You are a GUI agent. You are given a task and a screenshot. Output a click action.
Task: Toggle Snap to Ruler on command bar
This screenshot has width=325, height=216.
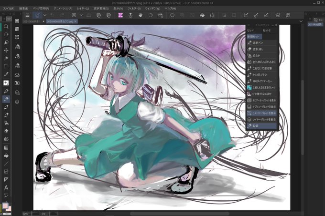click(x=246, y=15)
